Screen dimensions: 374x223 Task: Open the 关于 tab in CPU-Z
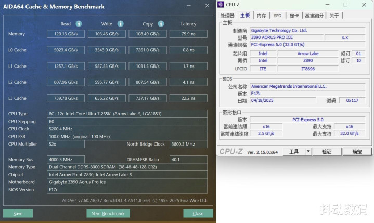334,16
